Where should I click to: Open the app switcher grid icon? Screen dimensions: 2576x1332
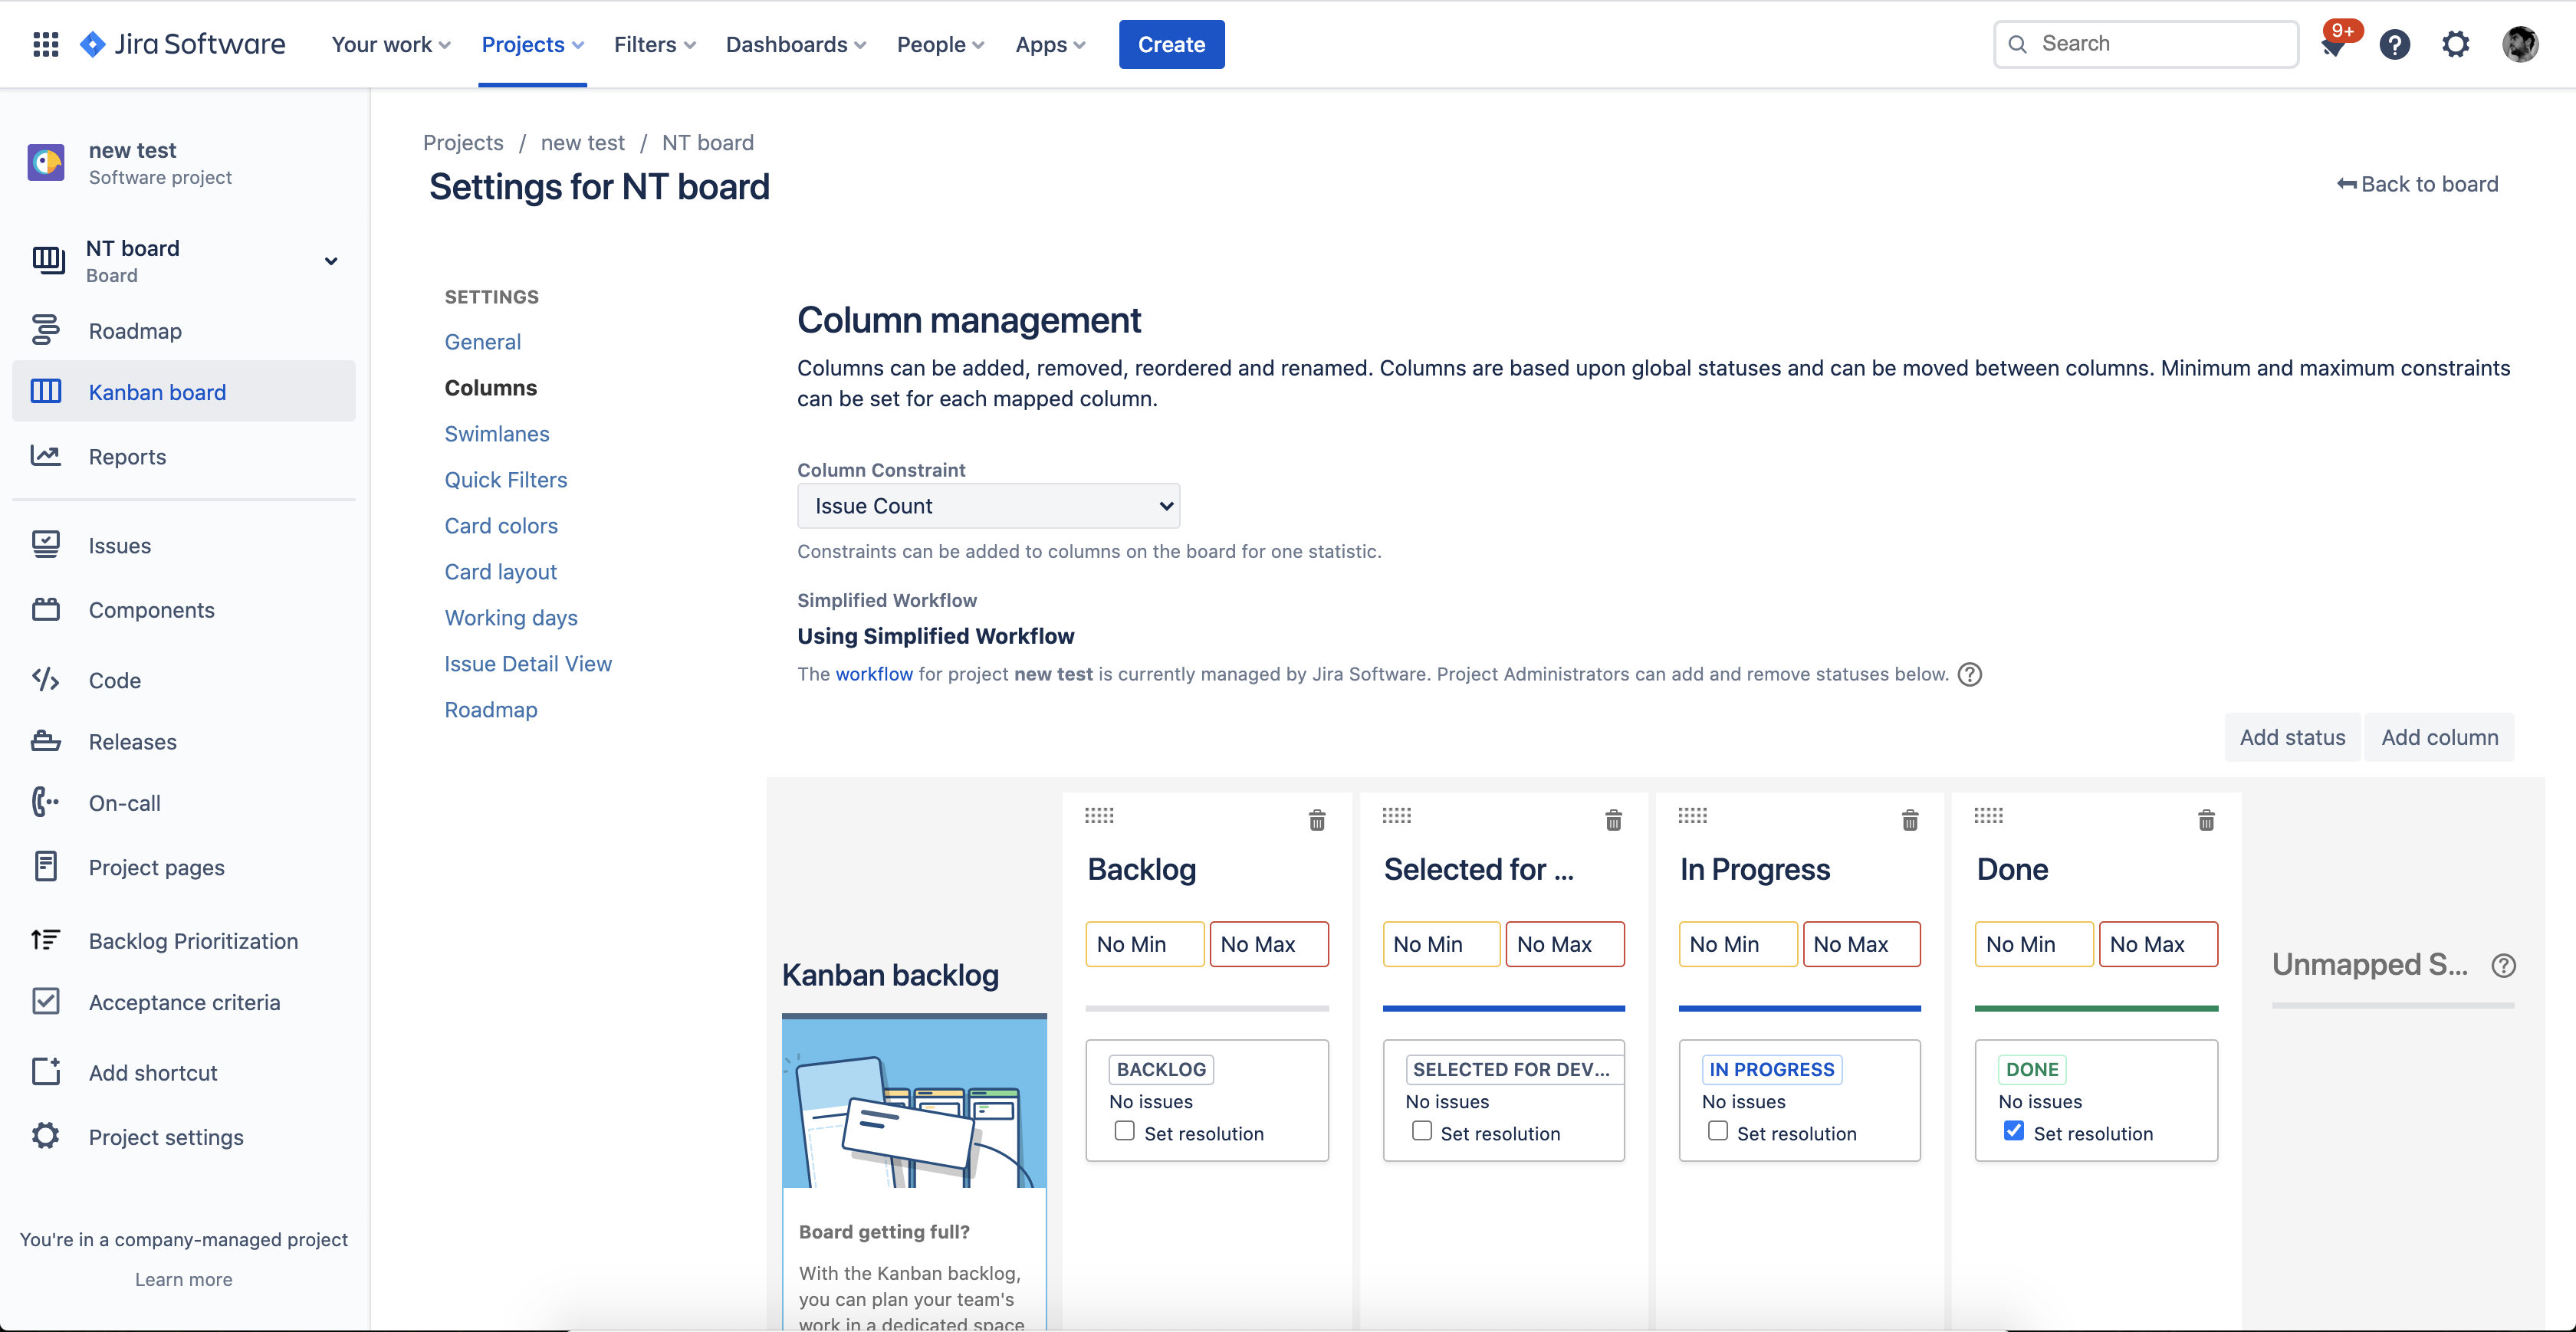45,44
